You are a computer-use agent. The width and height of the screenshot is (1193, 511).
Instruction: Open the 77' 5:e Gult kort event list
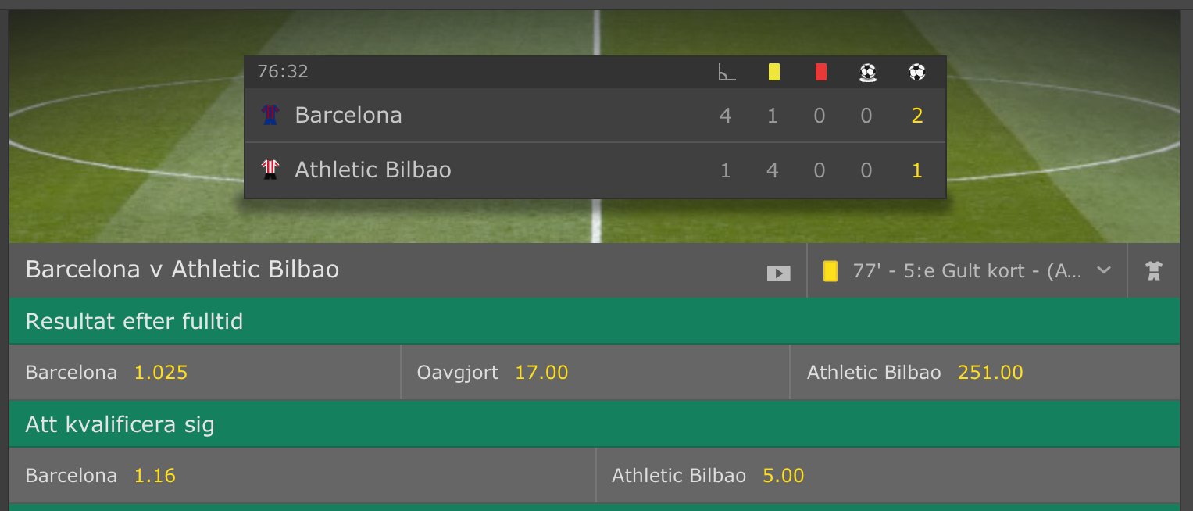click(967, 271)
